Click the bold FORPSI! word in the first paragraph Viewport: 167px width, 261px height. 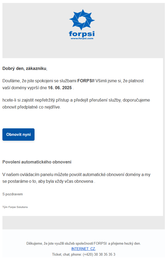(86, 81)
